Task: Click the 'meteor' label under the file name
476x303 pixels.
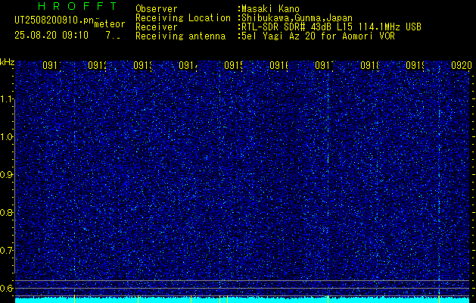Action: pyautogui.click(x=110, y=24)
